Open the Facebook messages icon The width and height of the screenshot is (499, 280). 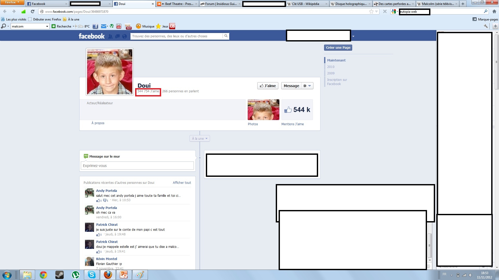coord(117,36)
